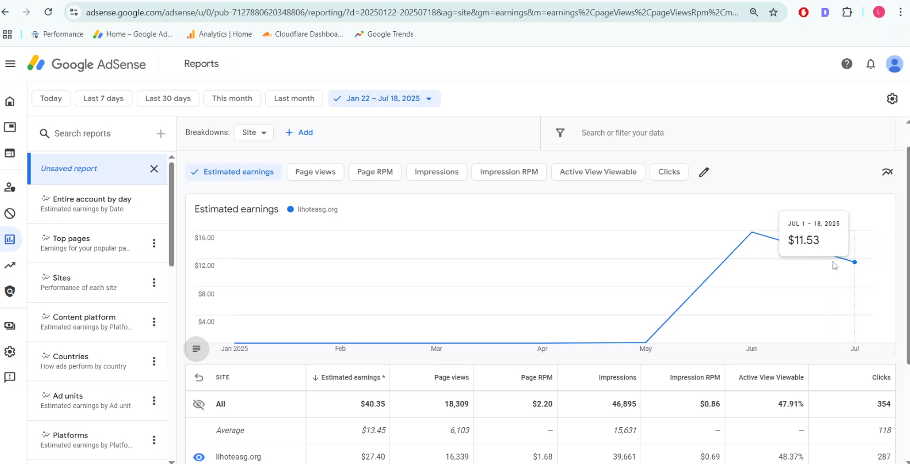The width and height of the screenshot is (910, 464).
Task: Click the Google AdSense logo
Action: coord(87,64)
